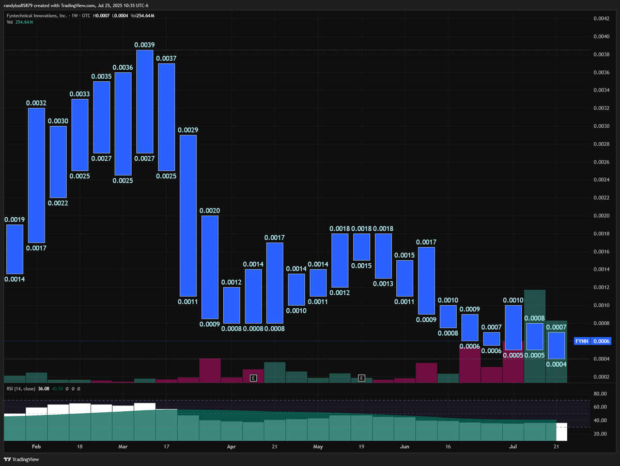Open the TradingView logo at bottom left
This screenshot has width=620, height=466.
point(21,459)
